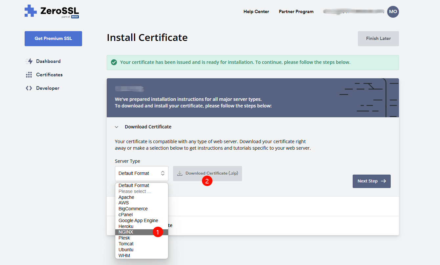Go to Partner Program
This screenshot has width=440, height=265.
(296, 11)
